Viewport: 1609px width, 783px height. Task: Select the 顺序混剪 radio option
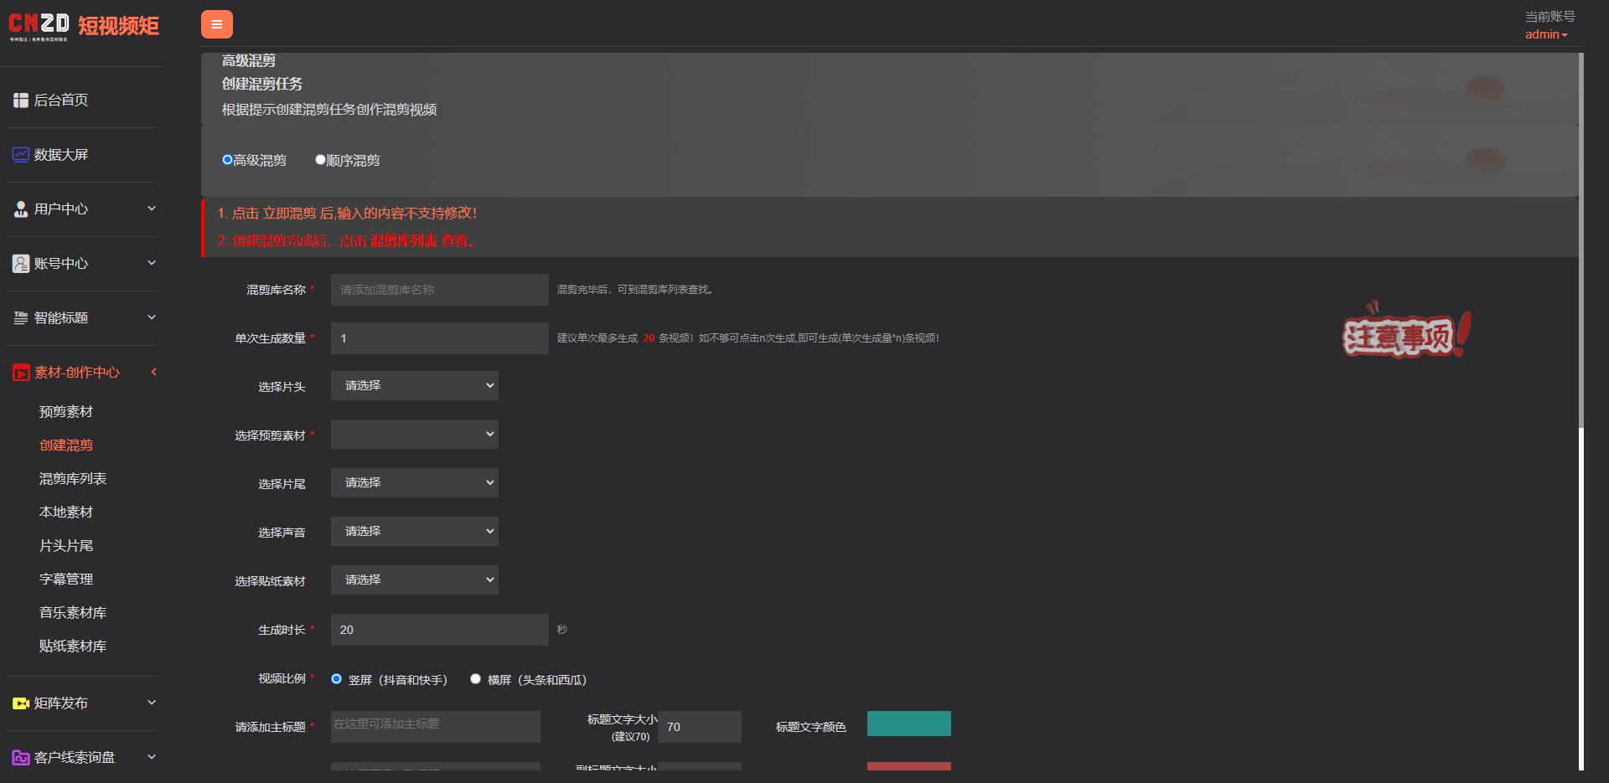pyautogui.click(x=320, y=160)
